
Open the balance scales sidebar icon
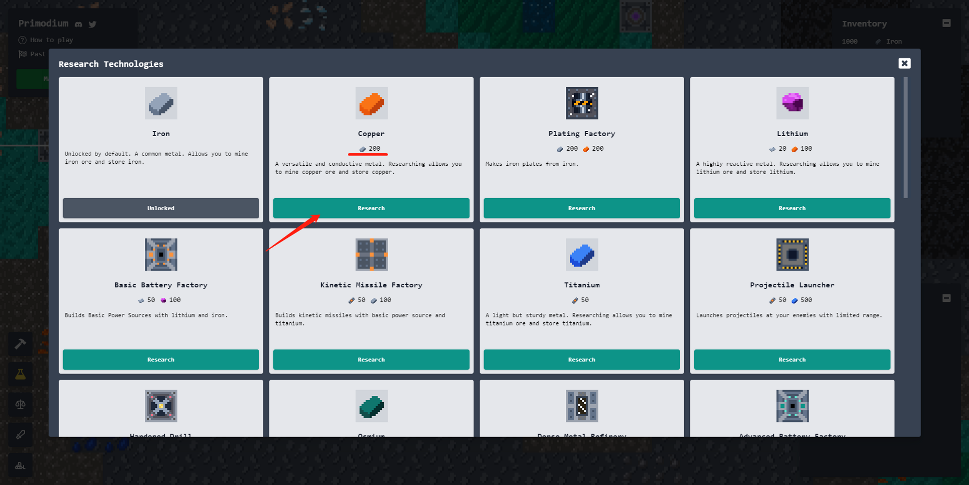click(20, 405)
